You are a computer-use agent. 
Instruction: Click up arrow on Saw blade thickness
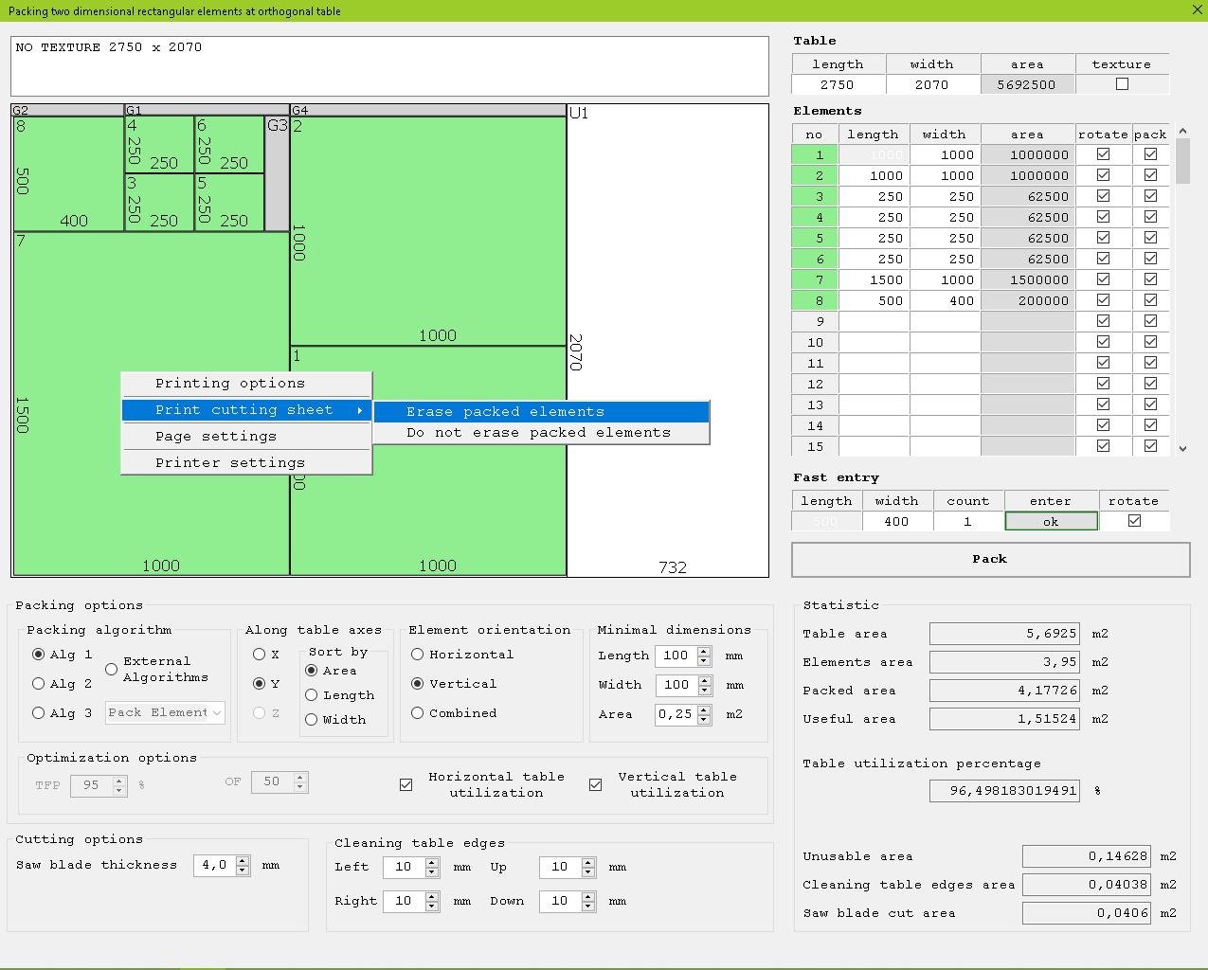tap(243, 860)
